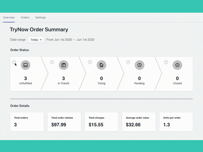Click the Pending clock icon
The width and height of the screenshot is (203, 152).
139,65
